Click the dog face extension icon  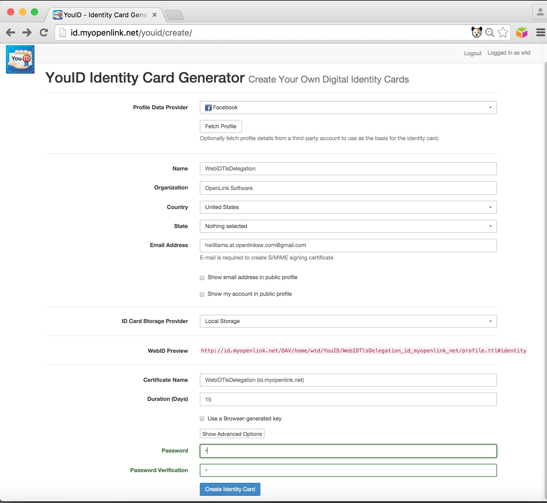[x=476, y=32]
